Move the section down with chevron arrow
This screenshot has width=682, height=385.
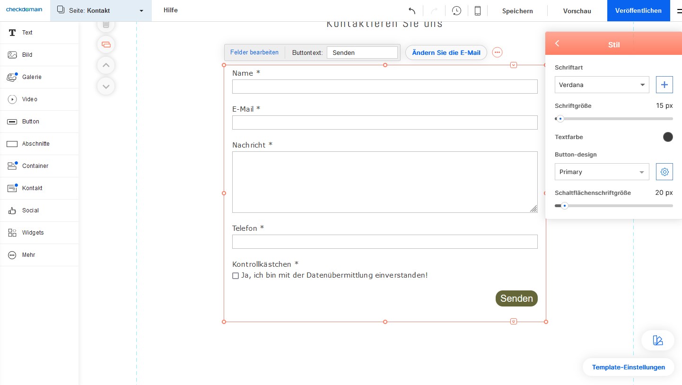coord(106,86)
